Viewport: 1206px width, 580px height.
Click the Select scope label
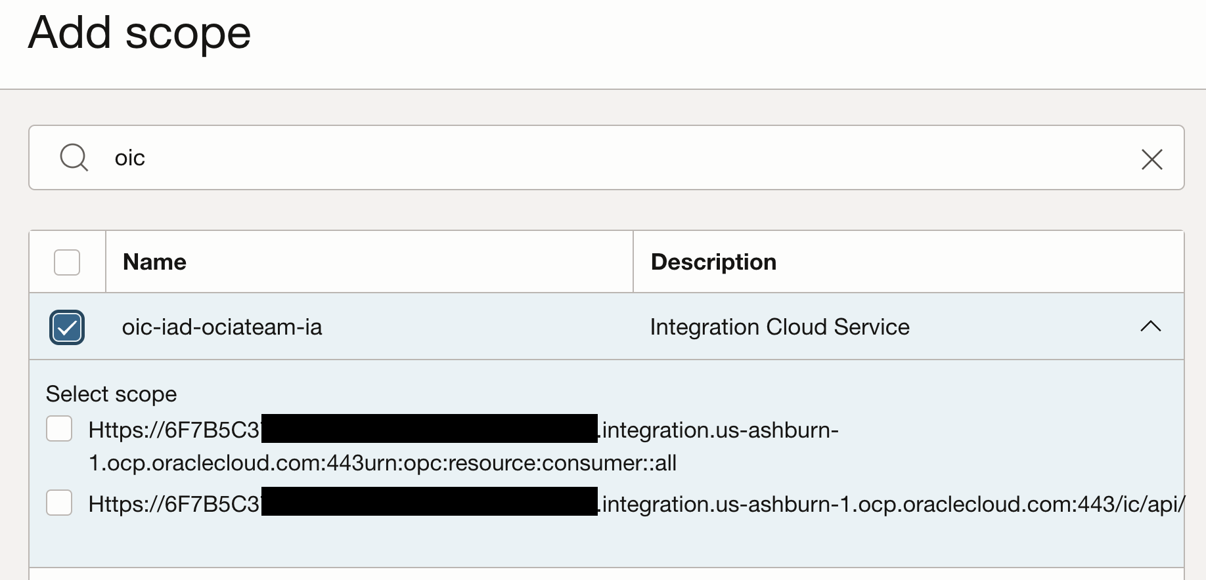[111, 394]
